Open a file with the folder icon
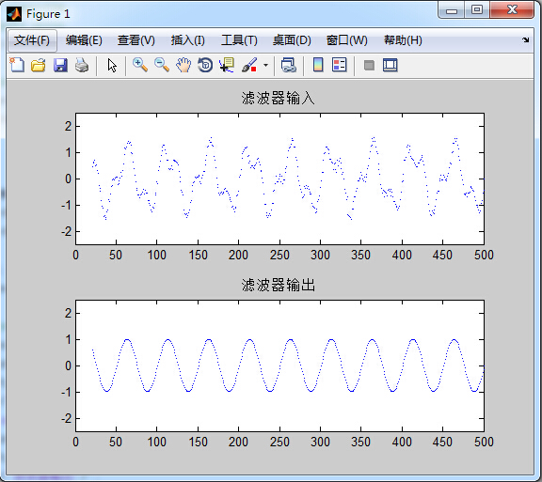This screenshot has height=482, width=542. pos(39,65)
